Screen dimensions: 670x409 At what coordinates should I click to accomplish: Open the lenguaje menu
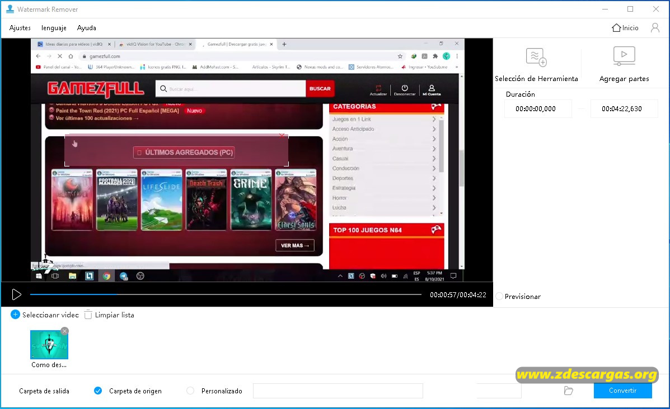(54, 28)
